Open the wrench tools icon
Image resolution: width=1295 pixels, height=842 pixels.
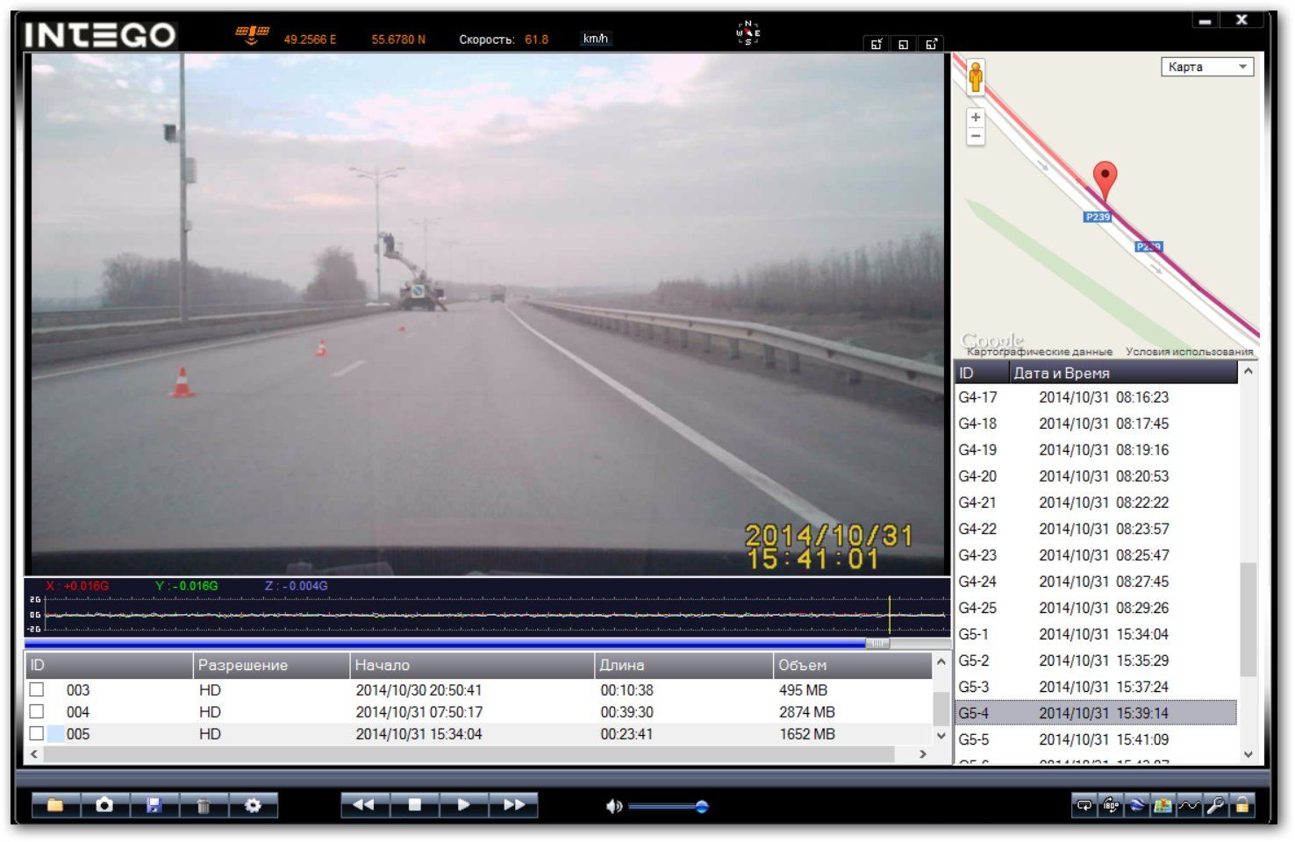pyautogui.click(x=1215, y=805)
